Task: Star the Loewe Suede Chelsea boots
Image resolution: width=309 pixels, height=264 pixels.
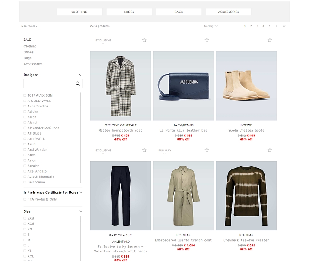Action: [270, 40]
